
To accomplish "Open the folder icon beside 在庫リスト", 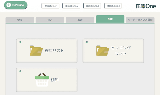I will click(36, 51).
